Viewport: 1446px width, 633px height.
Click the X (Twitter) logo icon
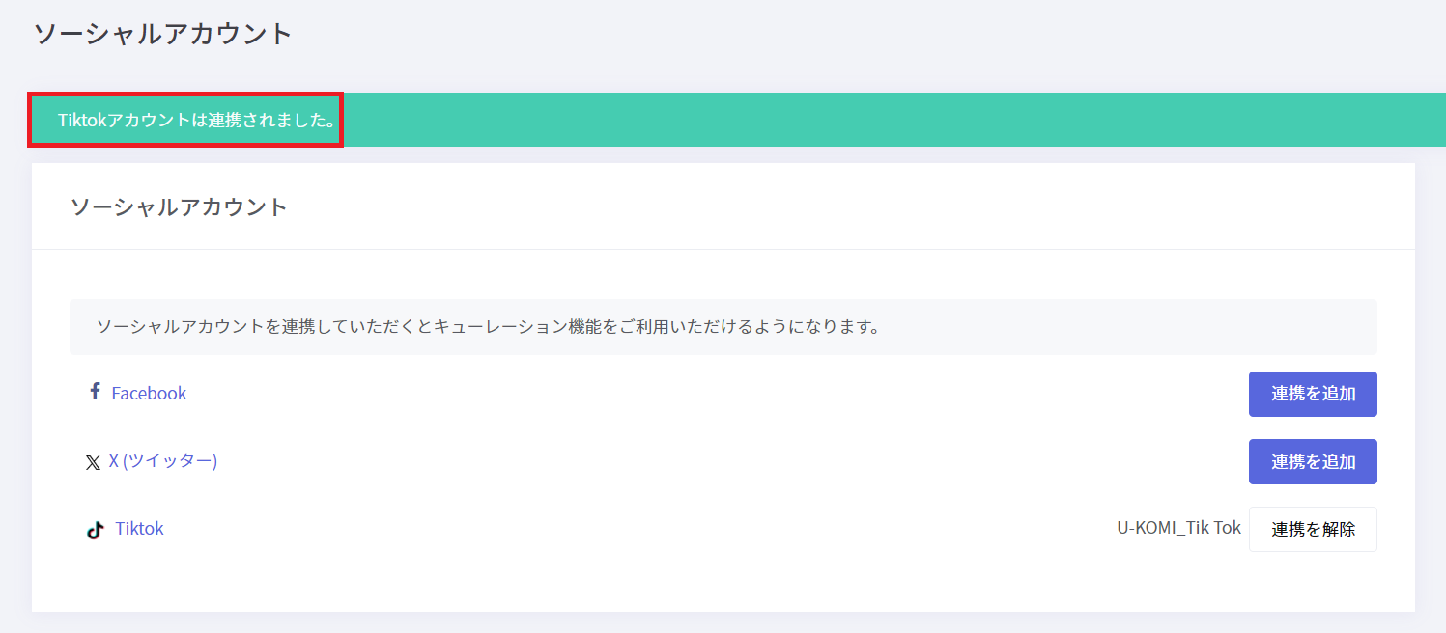click(93, 463)
